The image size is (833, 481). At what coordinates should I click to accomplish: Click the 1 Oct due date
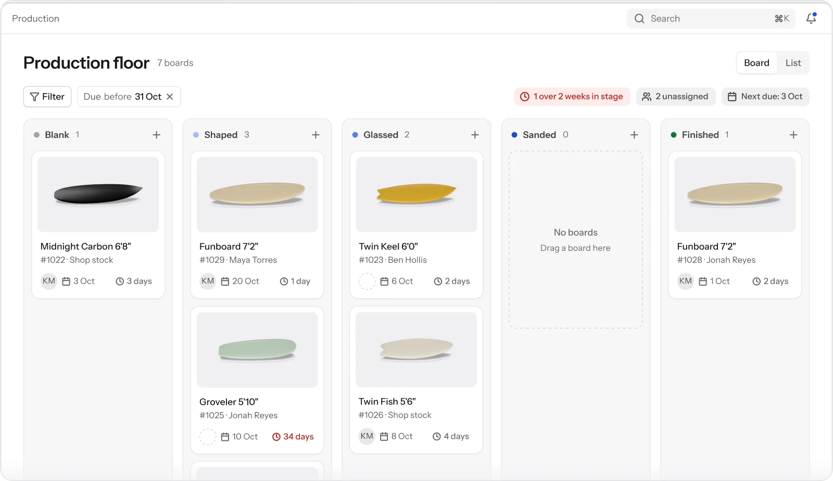tap(714, 282)
